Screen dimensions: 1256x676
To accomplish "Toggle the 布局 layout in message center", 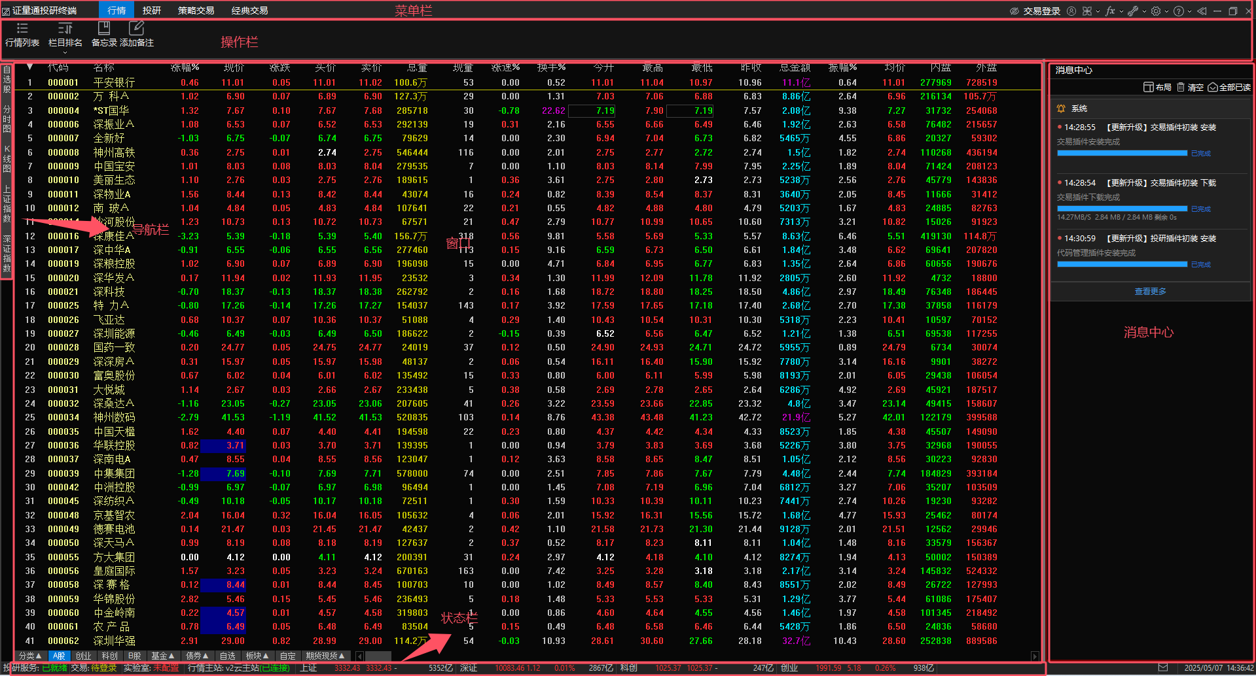I will [1157, 88].
